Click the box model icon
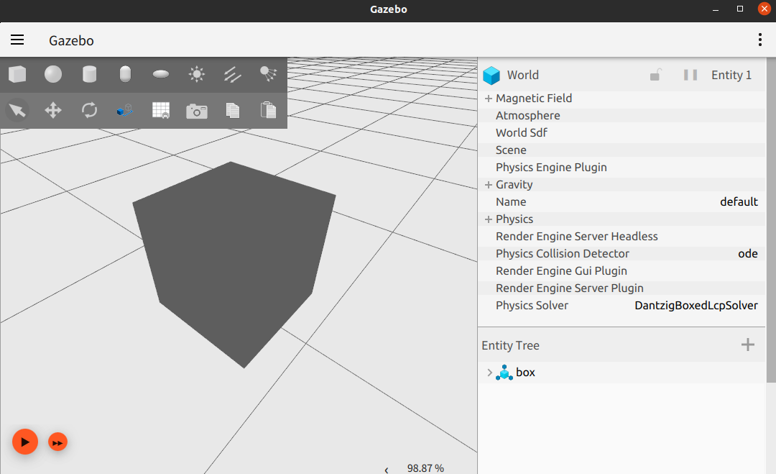The height and width of the screenshot is (474, 776). point(504,373)
